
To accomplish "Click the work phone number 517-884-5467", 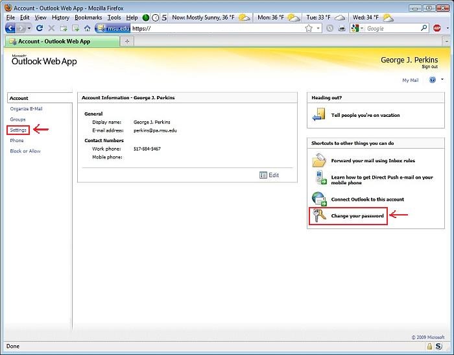I will pyautogui.click(x=147, y=149).
